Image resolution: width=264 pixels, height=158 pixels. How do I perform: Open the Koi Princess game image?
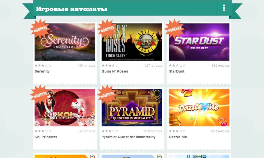click(x=65, y=108)
